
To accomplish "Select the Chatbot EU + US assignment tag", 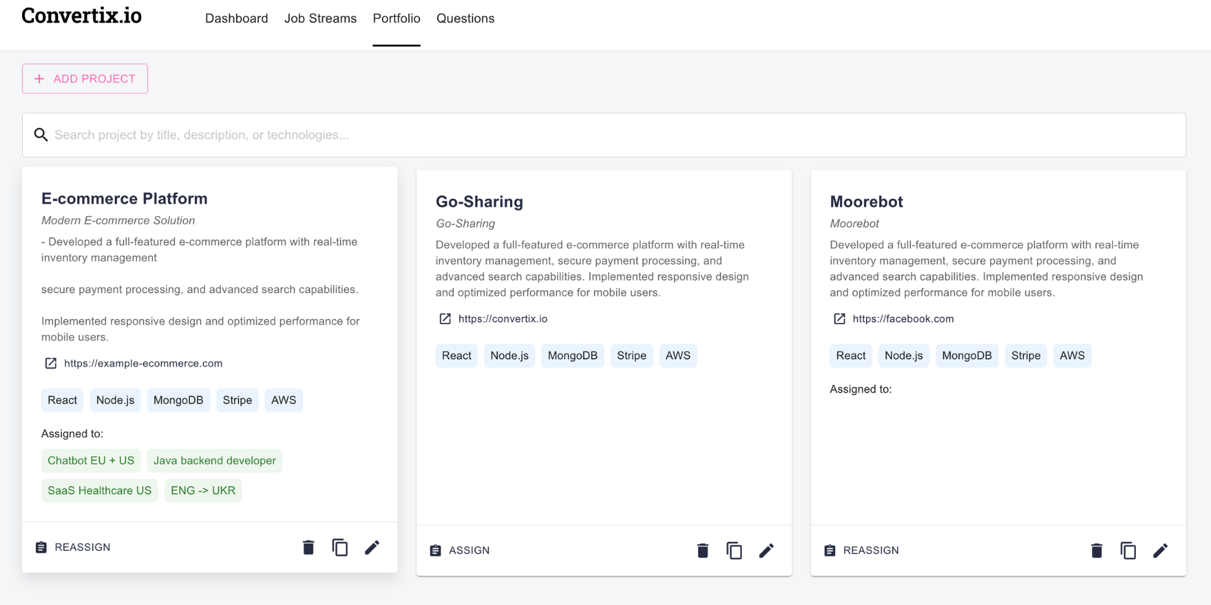I will pyautogui.click(x=91, y=460).
